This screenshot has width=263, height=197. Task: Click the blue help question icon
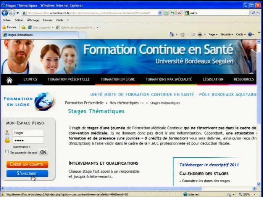[250, 34]
